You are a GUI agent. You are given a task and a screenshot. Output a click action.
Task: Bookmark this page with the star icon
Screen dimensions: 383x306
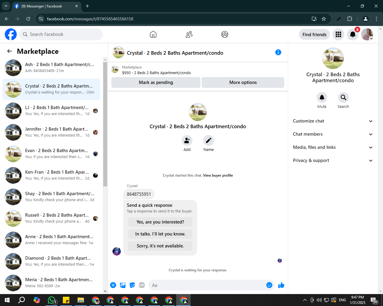pyautogui.click(x=324, y=19)
